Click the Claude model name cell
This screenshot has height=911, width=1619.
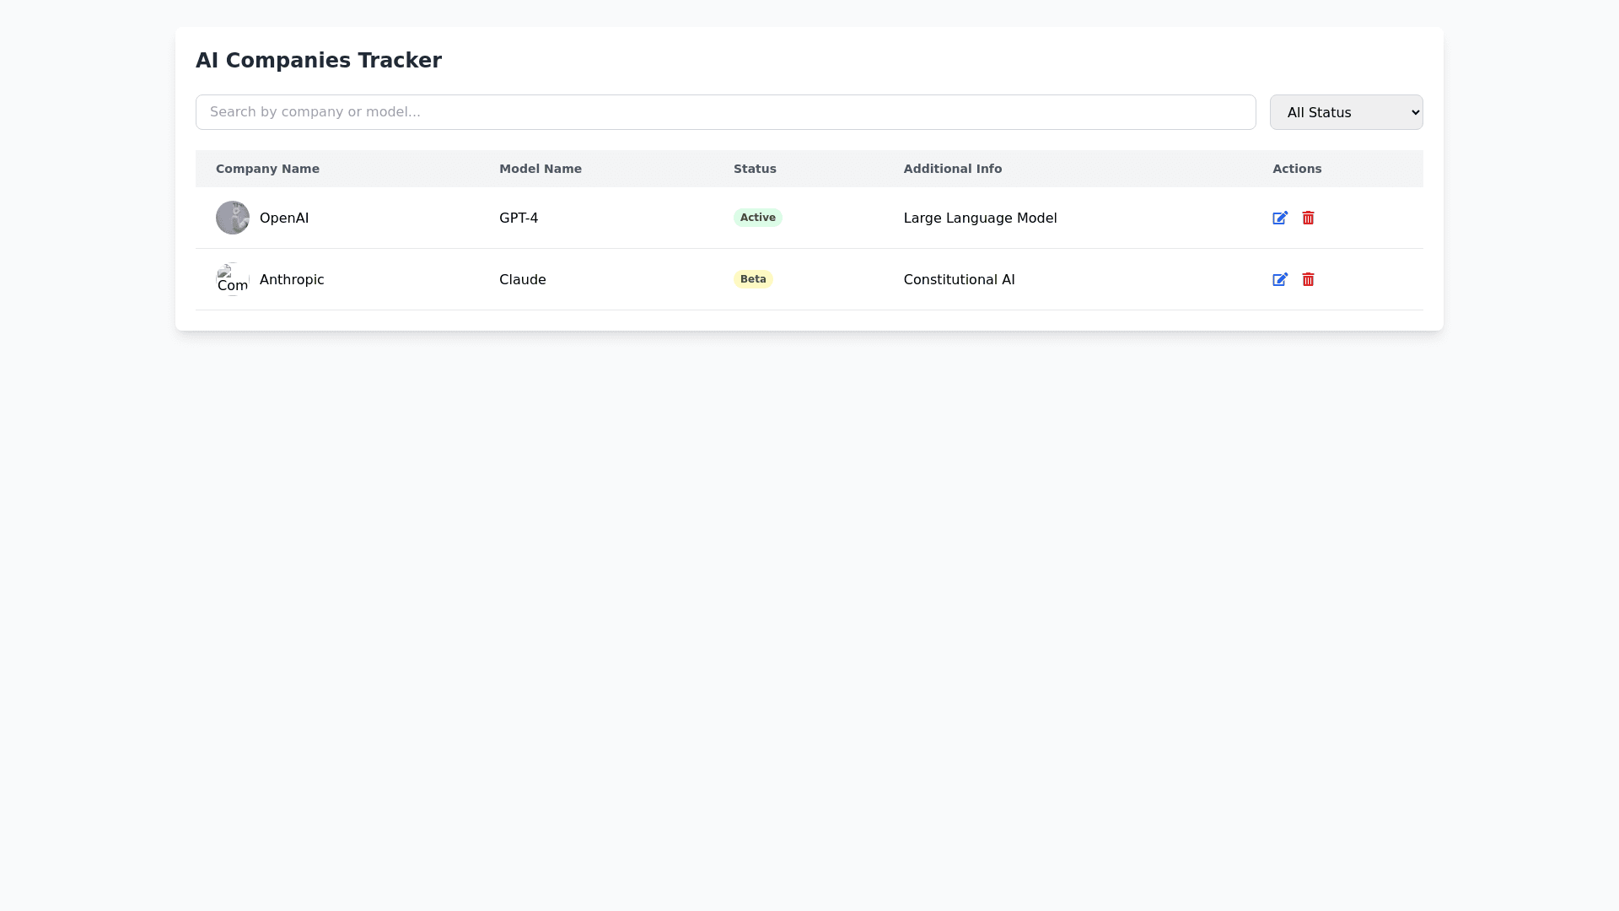522,279
